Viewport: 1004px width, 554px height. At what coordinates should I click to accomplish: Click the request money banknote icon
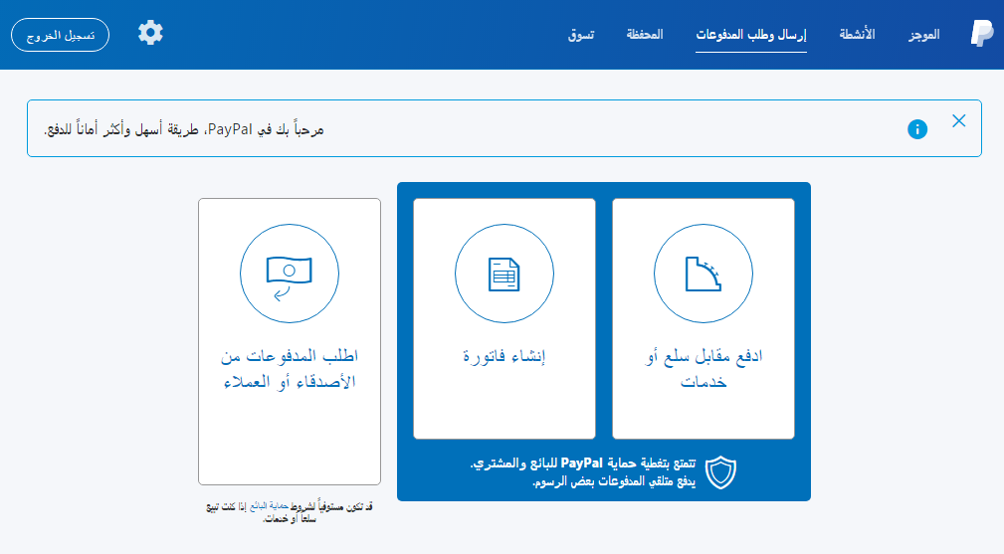[x=290, y=274]
